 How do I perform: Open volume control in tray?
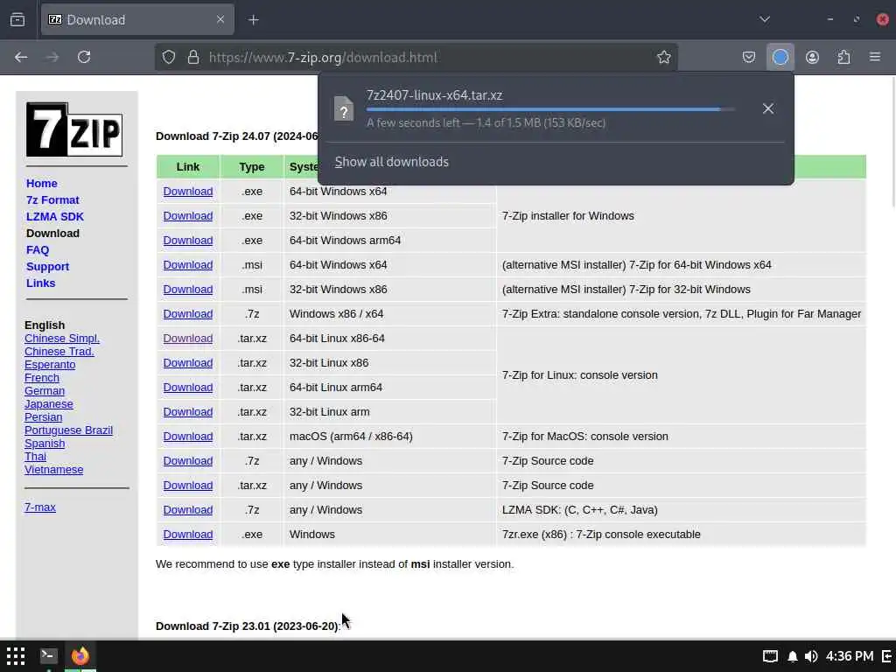[x=811, y=656]
